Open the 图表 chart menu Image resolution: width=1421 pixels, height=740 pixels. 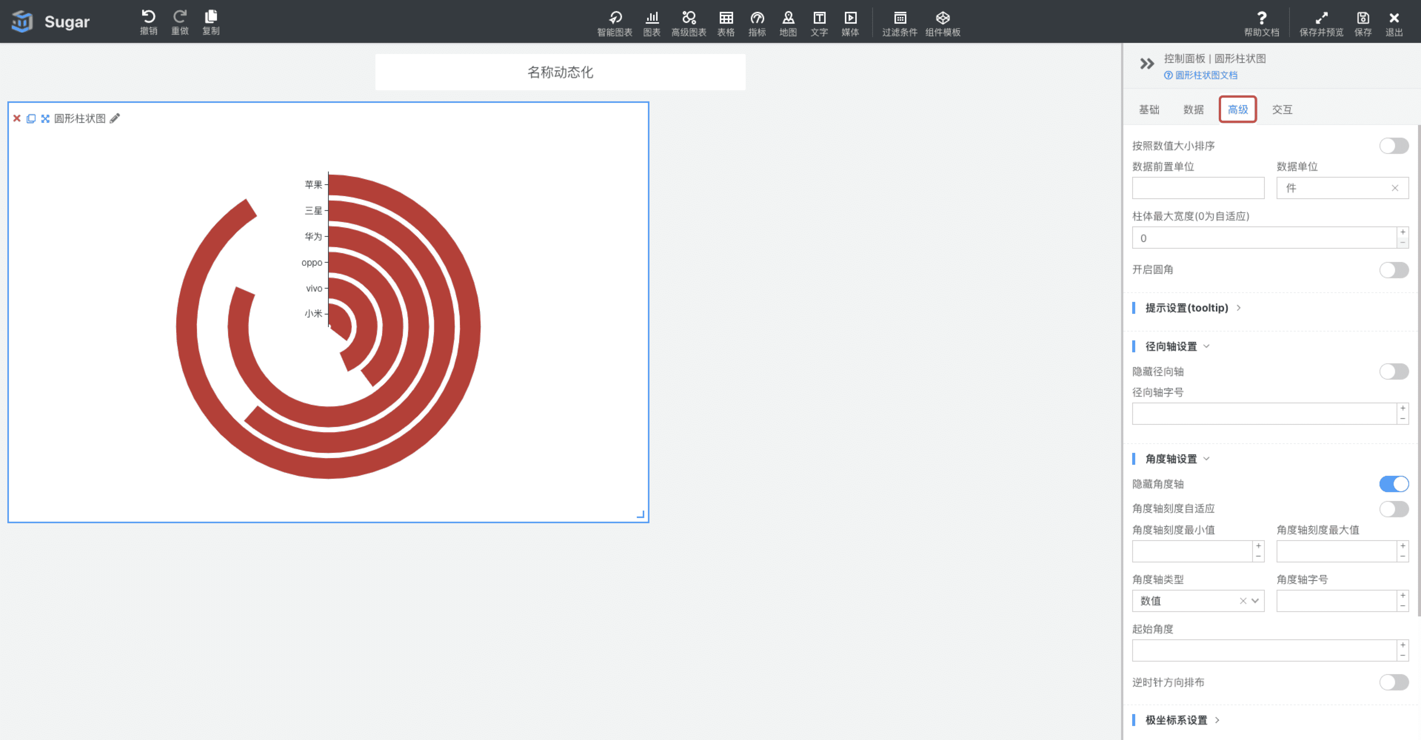[652, 24]
